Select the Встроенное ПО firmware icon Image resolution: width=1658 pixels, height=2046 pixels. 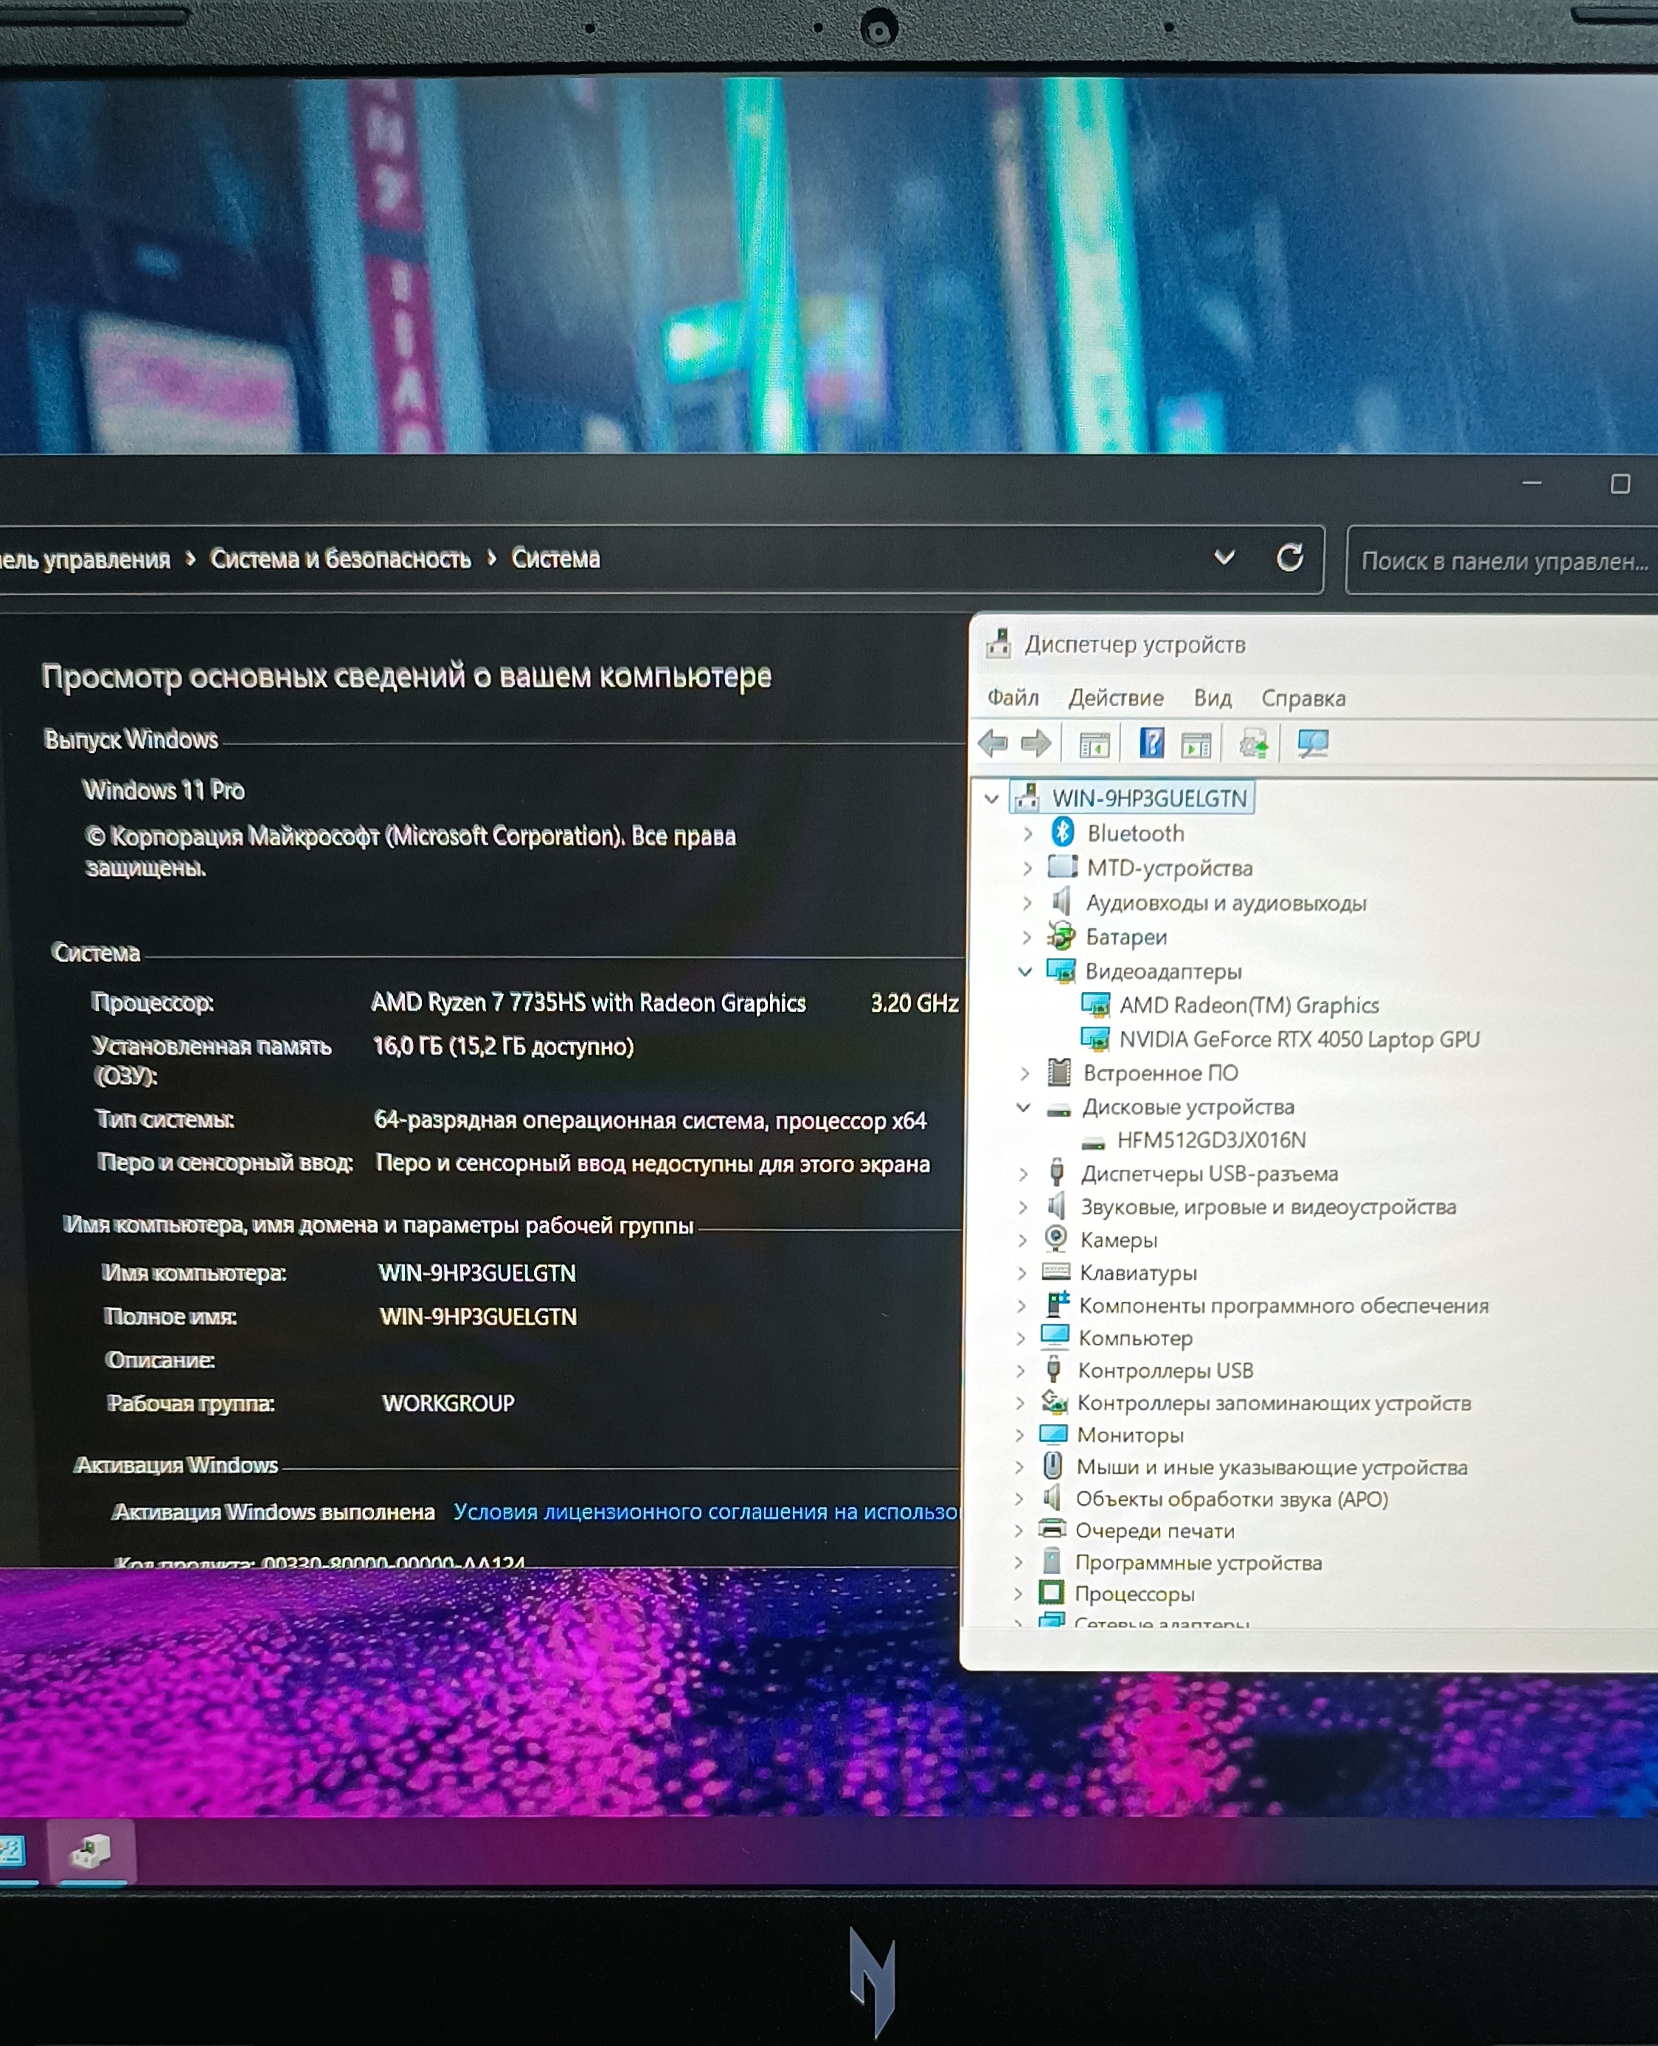[1059, 1072]
